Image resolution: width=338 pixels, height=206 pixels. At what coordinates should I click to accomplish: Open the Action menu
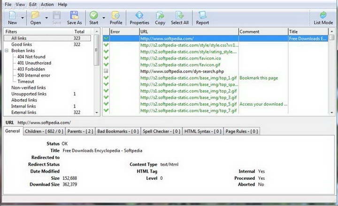point(47,5)
